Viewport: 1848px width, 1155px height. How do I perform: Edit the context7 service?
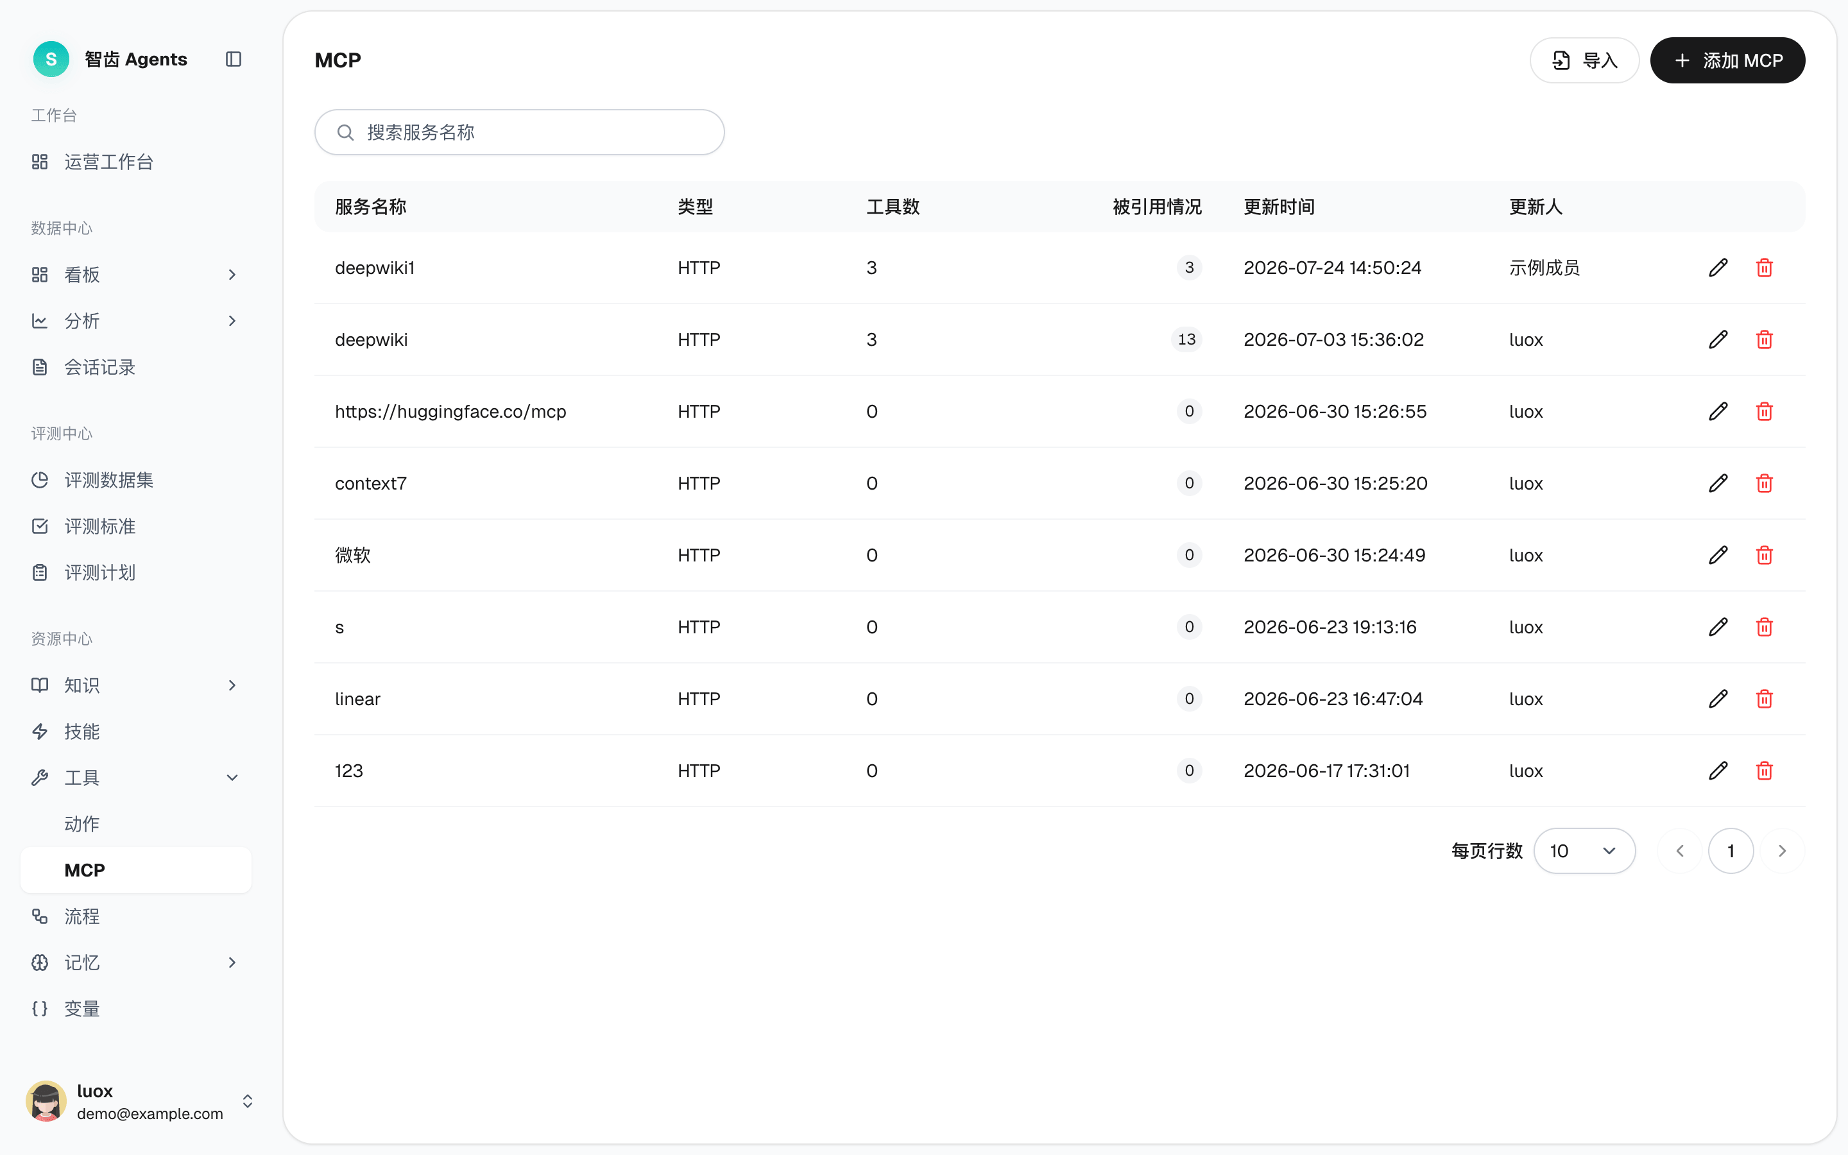(x=1718, y=483)
